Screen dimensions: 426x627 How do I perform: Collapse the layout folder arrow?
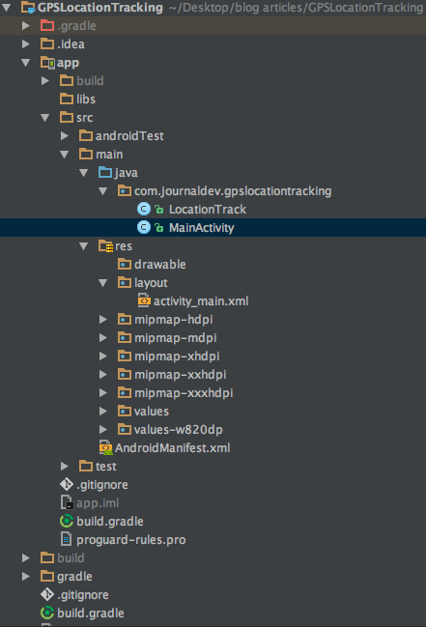pyautogui.click(x=102, y=283)
